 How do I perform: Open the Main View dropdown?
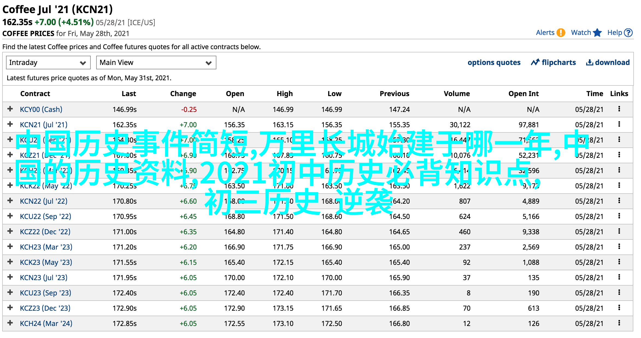pyautogui.click(x=156, y=63)
